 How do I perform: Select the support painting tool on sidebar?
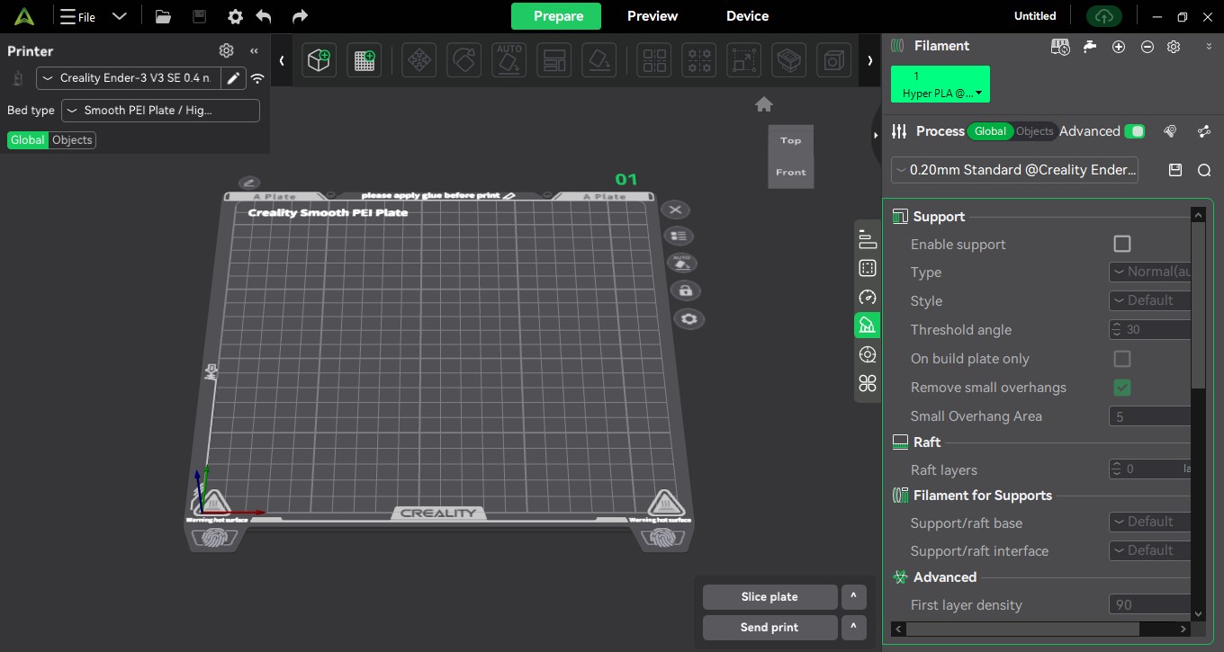point(867,325)
